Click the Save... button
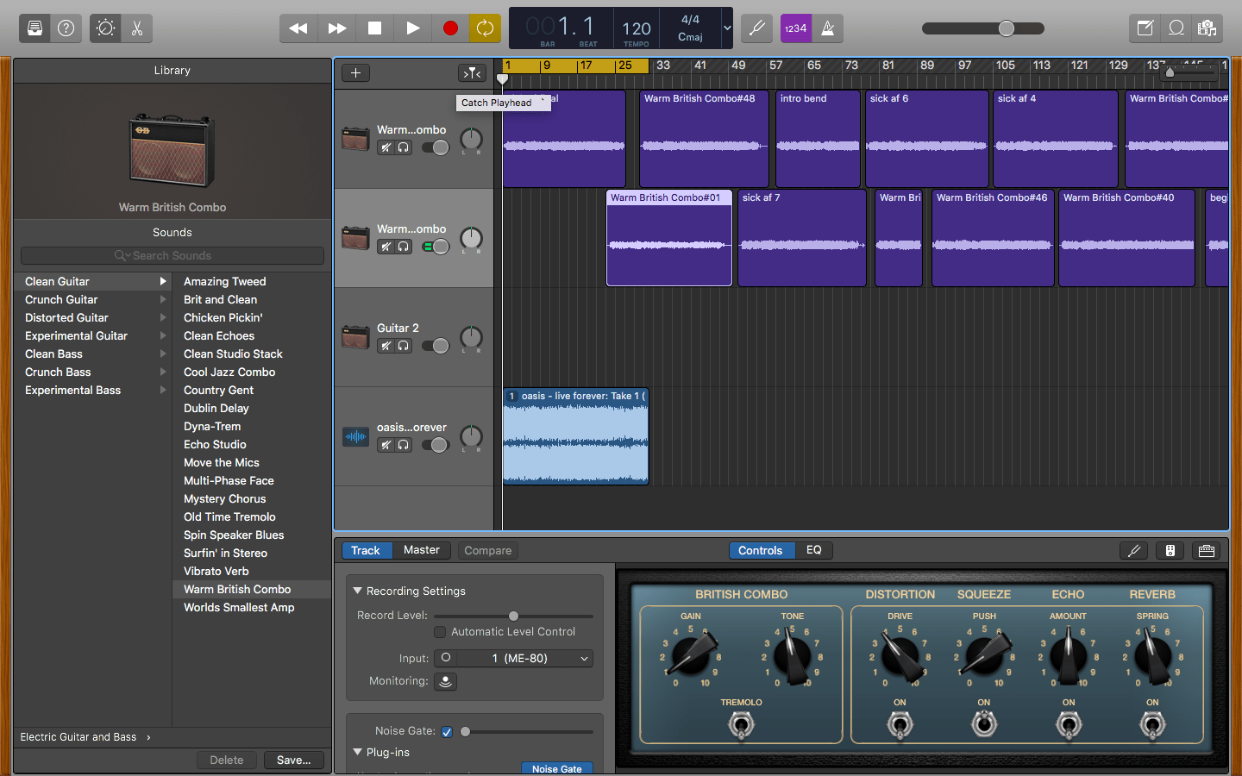Image resolution: width=1242 pixels, height=776 pixels. [x=293, y=760]
